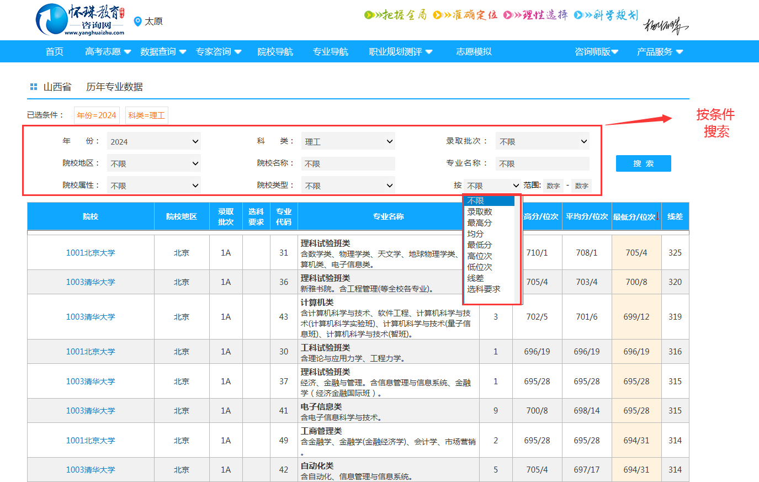
Task: Choose 线差 option in the dropdown list
Action: tap(475, 278)
